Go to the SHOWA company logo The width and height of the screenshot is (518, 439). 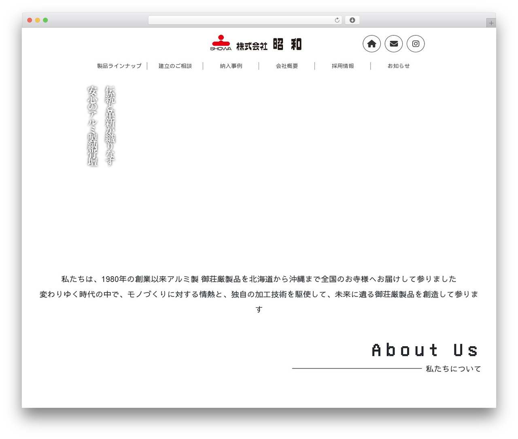(256, 43)
